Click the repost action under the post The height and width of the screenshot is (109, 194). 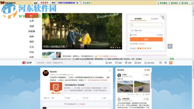(x=67, y=98)
